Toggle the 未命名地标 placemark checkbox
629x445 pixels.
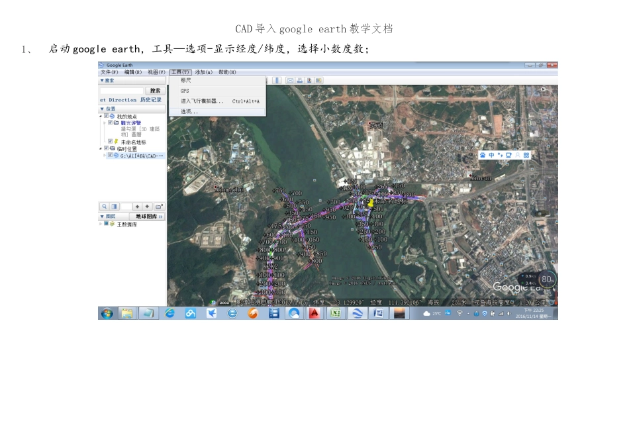coord(111,141)
